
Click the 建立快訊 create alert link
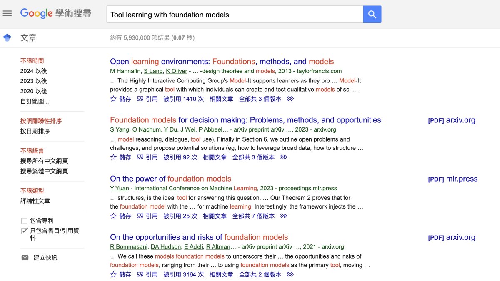(45, 258)
